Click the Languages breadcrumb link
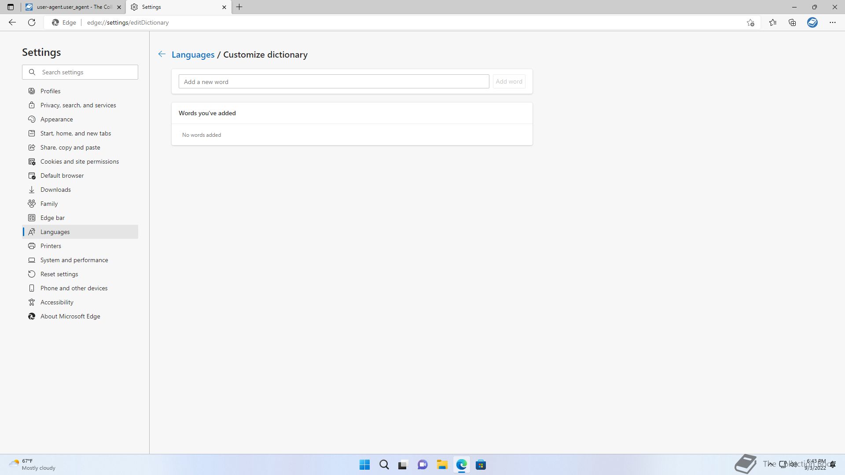Screen dimensions: 845x475 click(x=193, y=55)
